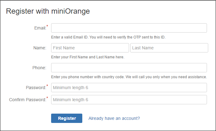The image size is (216, 131).
Task: Focus the Password field
Action: [x=129, y=88]
